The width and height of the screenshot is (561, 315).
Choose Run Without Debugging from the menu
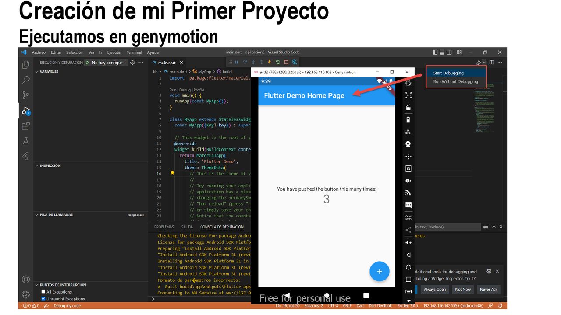tap(456, 81)
